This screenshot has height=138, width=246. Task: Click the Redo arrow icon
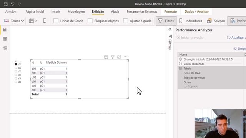point(20,4)
